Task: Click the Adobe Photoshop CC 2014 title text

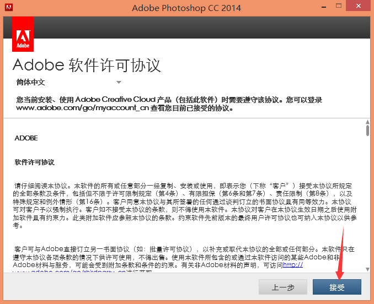Action: coord(186,8)
